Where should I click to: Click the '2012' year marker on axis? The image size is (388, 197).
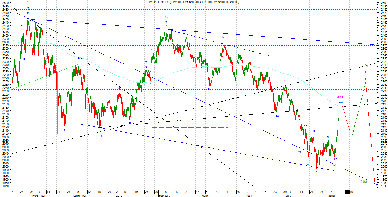(120, 195)
